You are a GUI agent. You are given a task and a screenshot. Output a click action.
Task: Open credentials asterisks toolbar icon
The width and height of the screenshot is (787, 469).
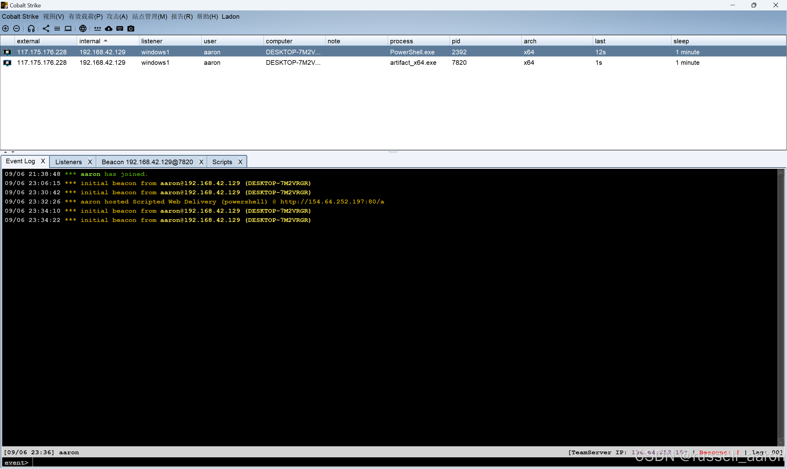(x=97, y=29)
